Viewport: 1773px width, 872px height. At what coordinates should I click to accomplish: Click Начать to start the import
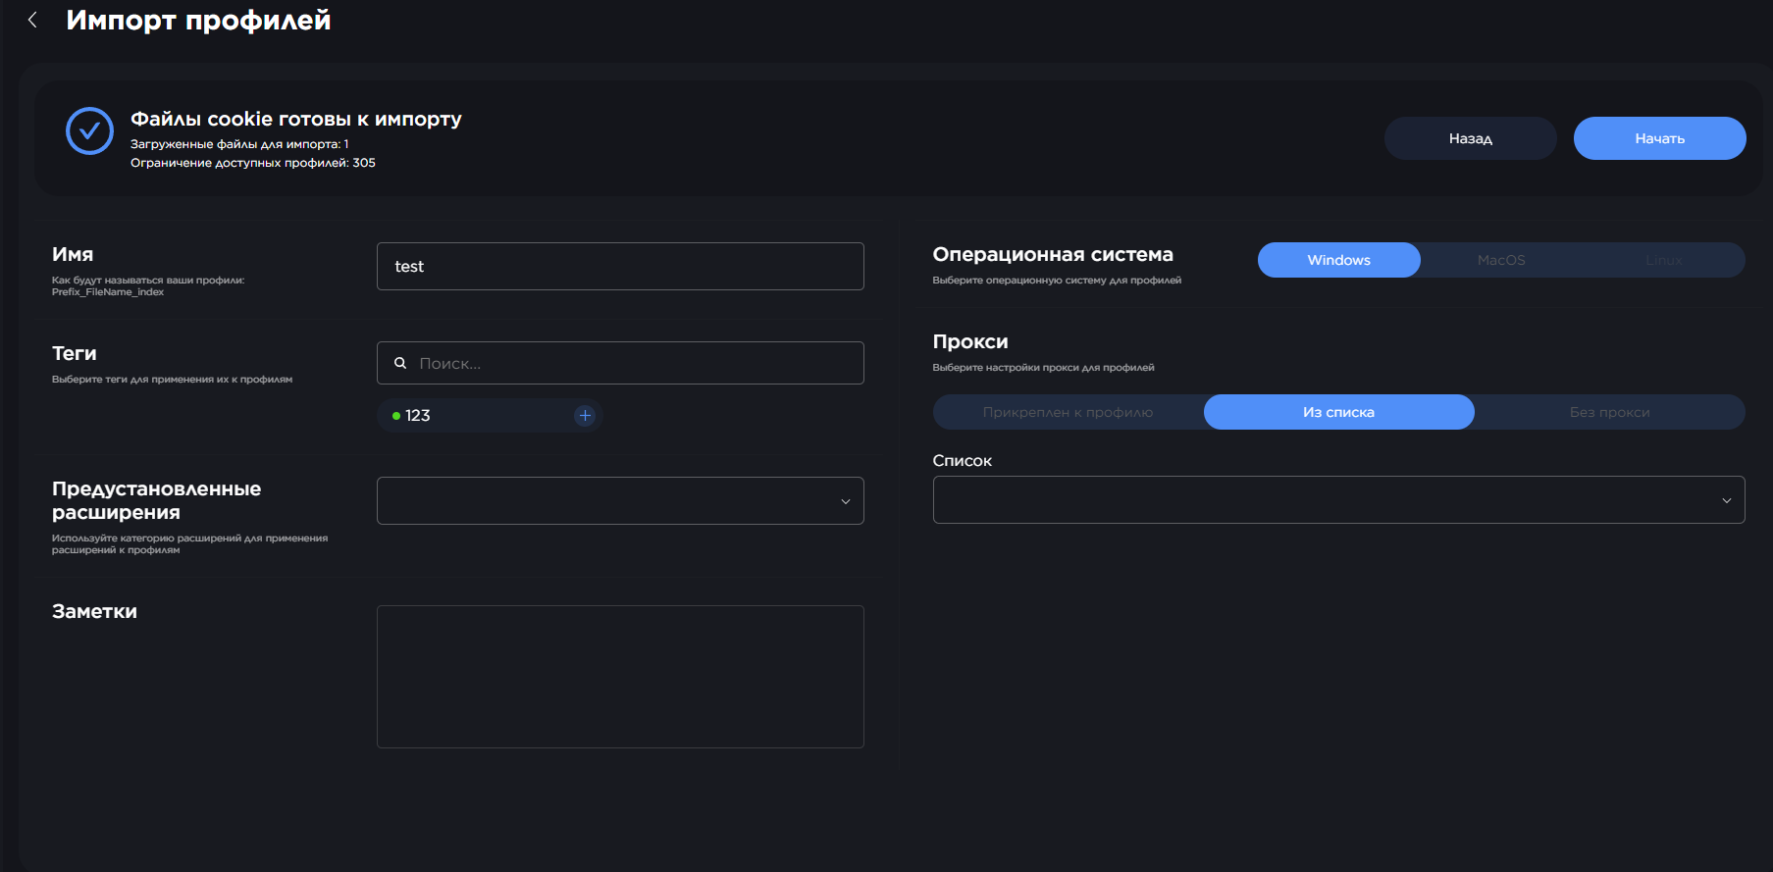[x=1659, y=138]
